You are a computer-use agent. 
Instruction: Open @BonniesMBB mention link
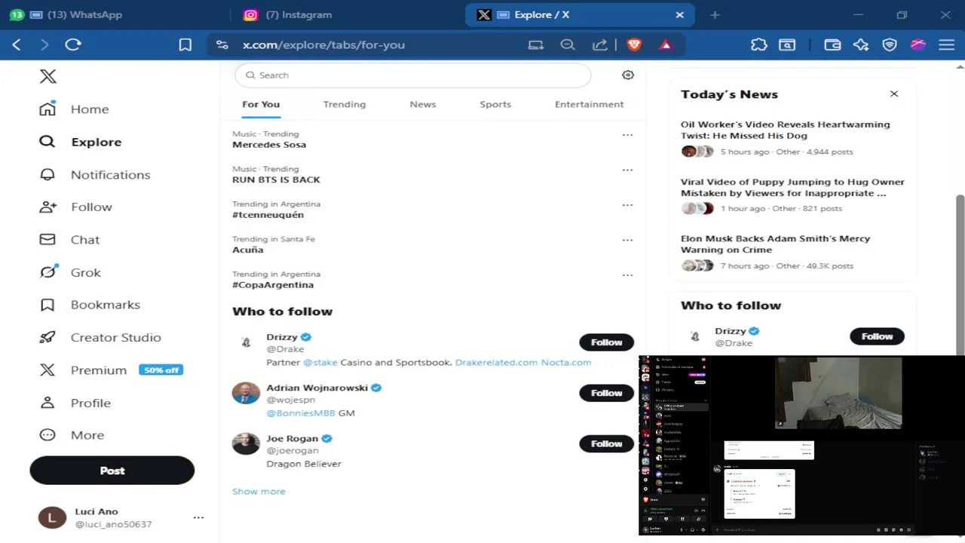tap(300, 413)
